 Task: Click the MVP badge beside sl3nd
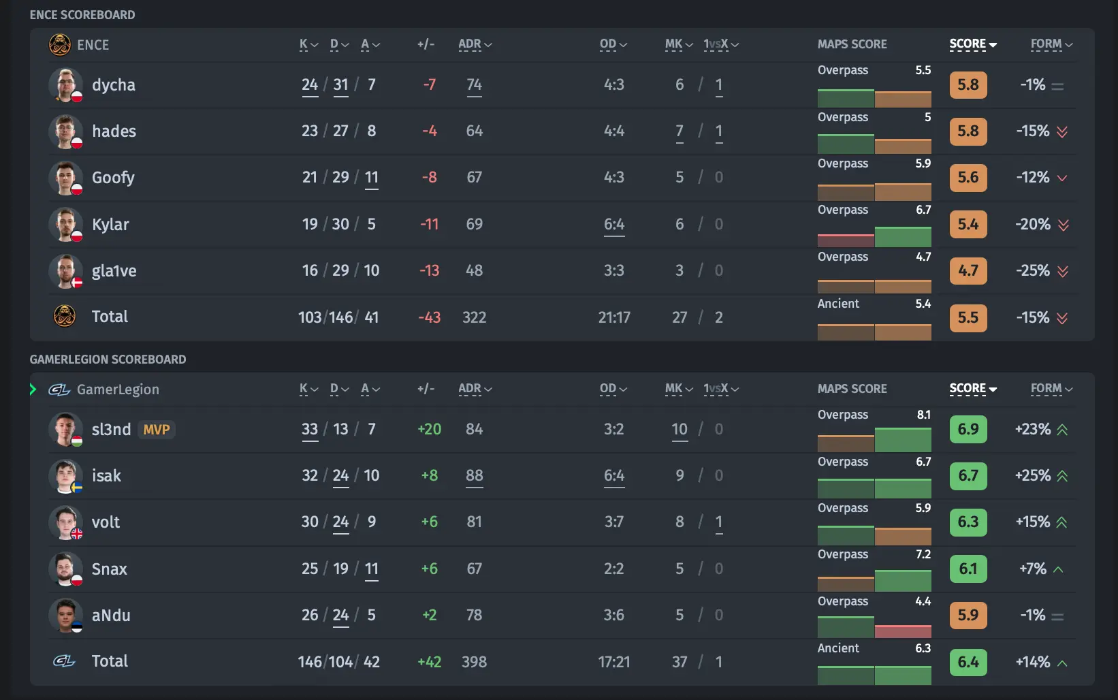157,430
